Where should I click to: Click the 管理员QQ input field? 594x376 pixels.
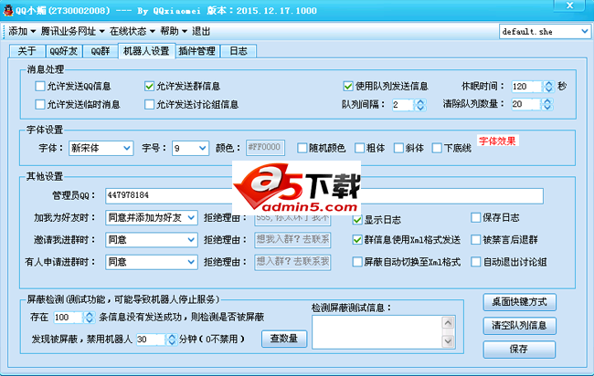tap(324, 195)
